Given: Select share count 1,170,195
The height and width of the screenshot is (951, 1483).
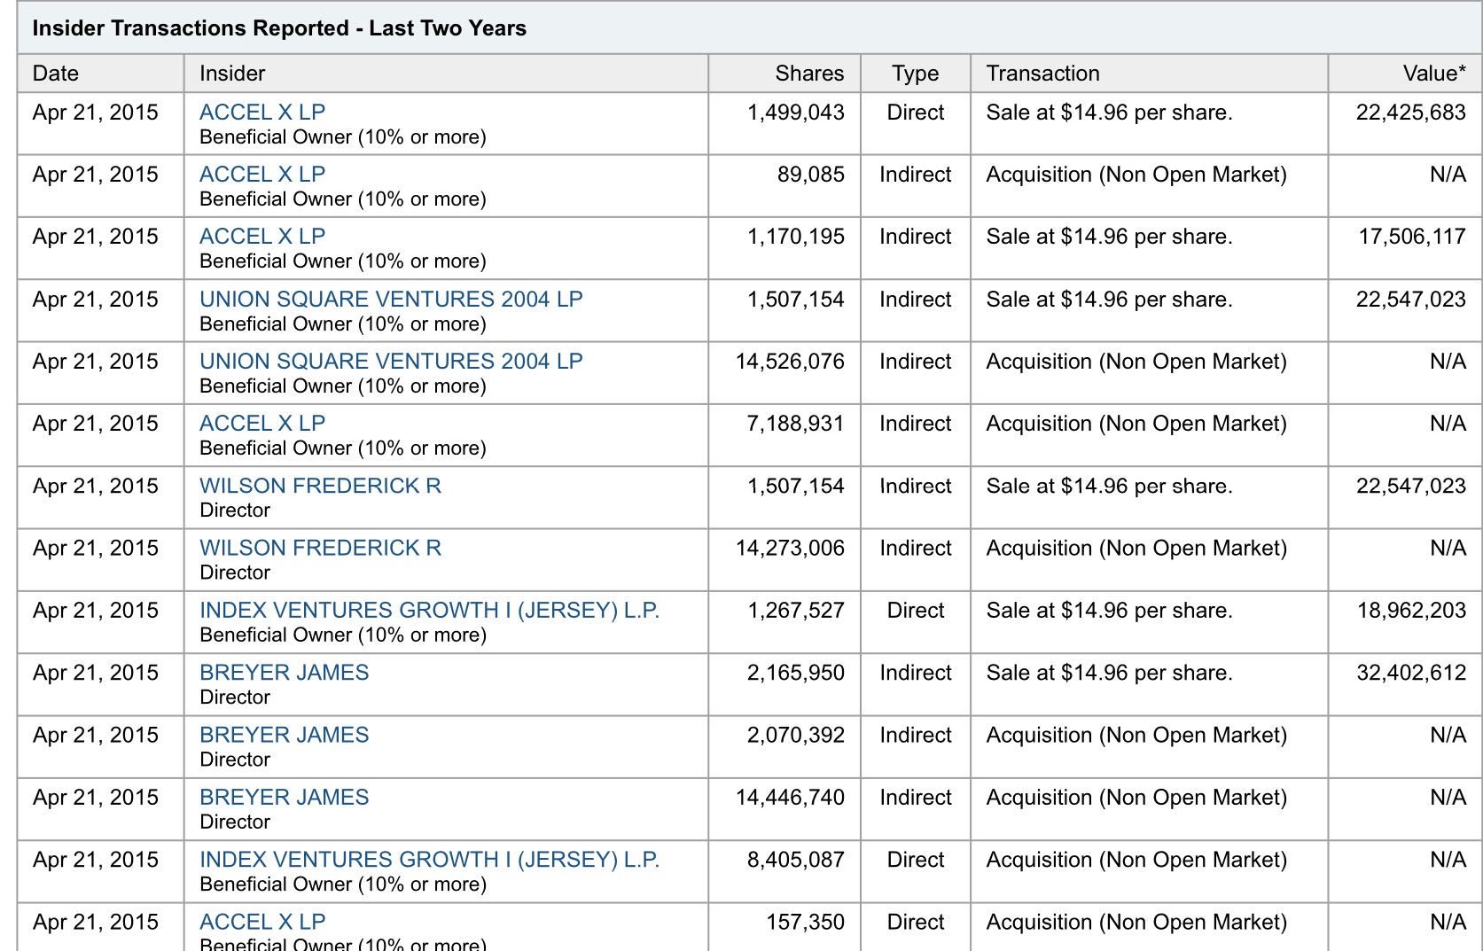Looking at the screenshot, I should 796,237.
